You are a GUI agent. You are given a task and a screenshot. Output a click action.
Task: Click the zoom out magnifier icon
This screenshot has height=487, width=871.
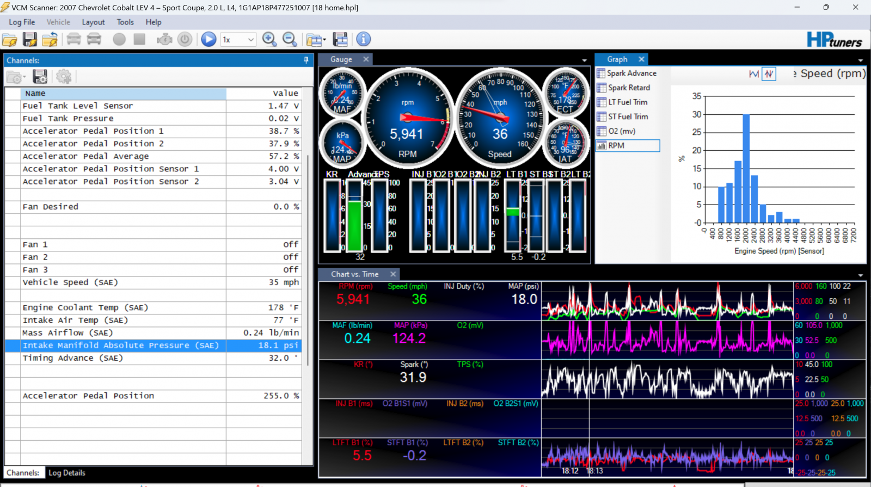click(290, 39)
